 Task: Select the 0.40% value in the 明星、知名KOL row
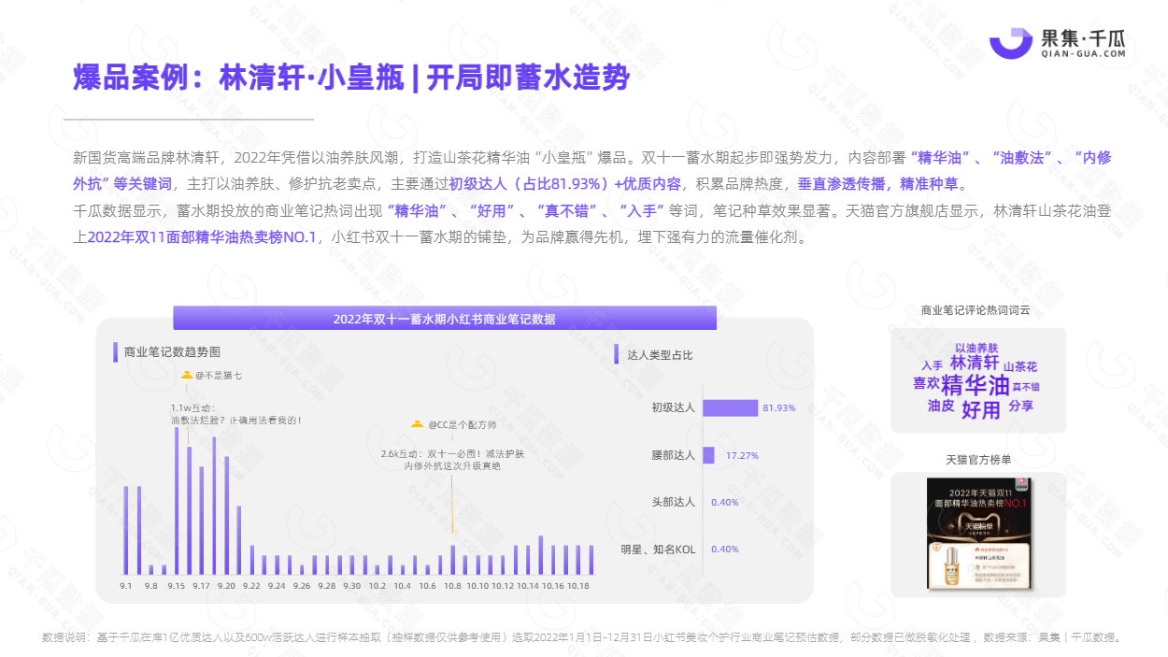[725, 549]
